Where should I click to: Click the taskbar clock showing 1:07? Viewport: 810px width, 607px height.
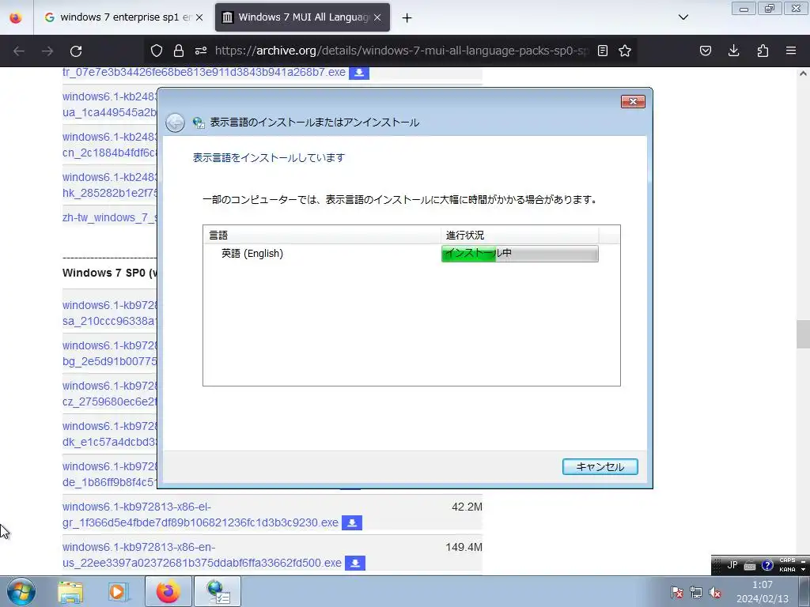pyautogui.click(x=763, y=591)
